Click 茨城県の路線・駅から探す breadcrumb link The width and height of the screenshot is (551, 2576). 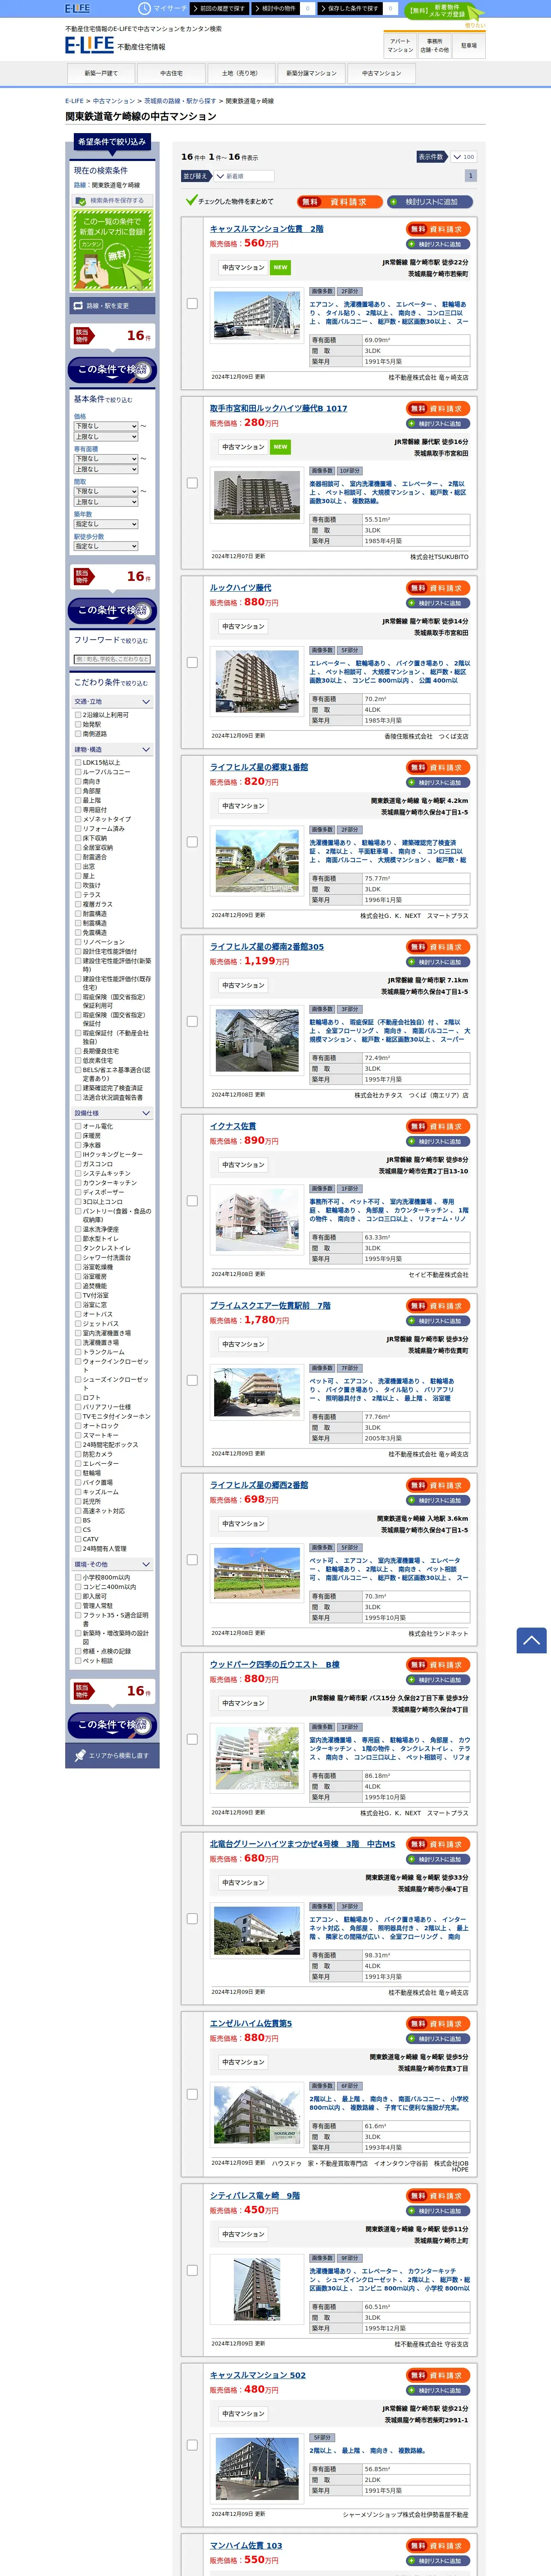[x=180, y=101]
